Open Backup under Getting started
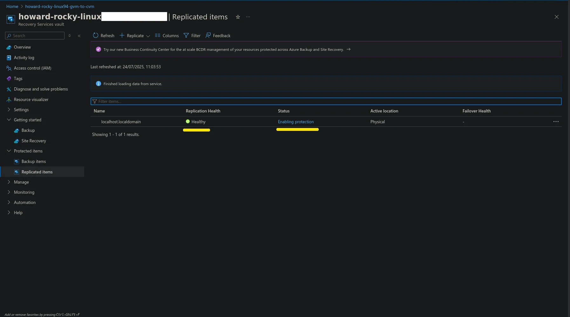The image size is (570, 317). (28, 130)
